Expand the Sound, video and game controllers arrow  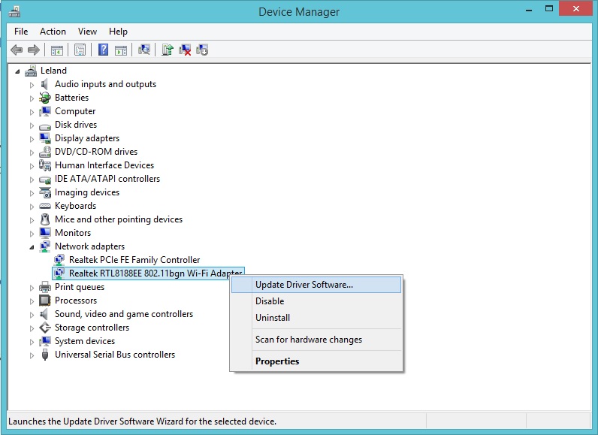pos(32,315)
